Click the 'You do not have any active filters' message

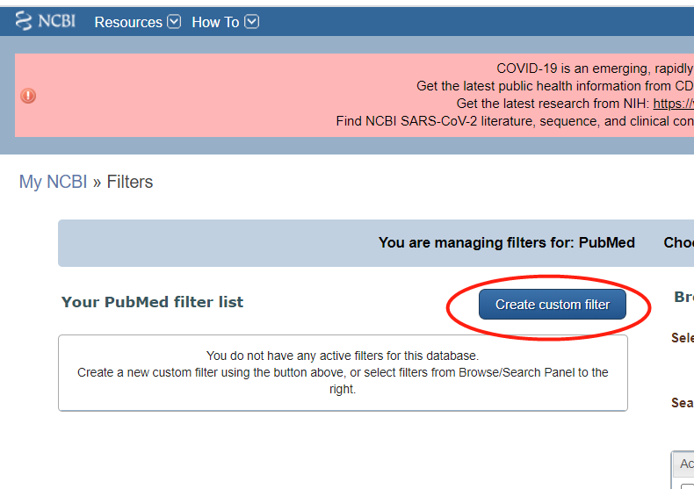[343, 356]
